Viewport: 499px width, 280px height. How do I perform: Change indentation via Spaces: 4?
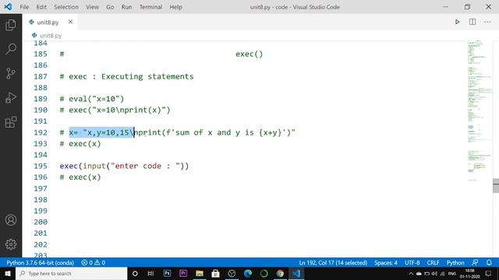click(x=386, y=263)
